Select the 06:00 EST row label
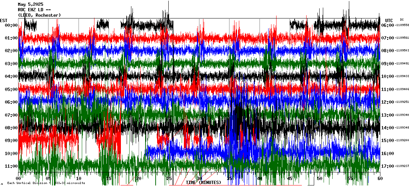Screen dimensions: 409x188 tap(11, 102)
